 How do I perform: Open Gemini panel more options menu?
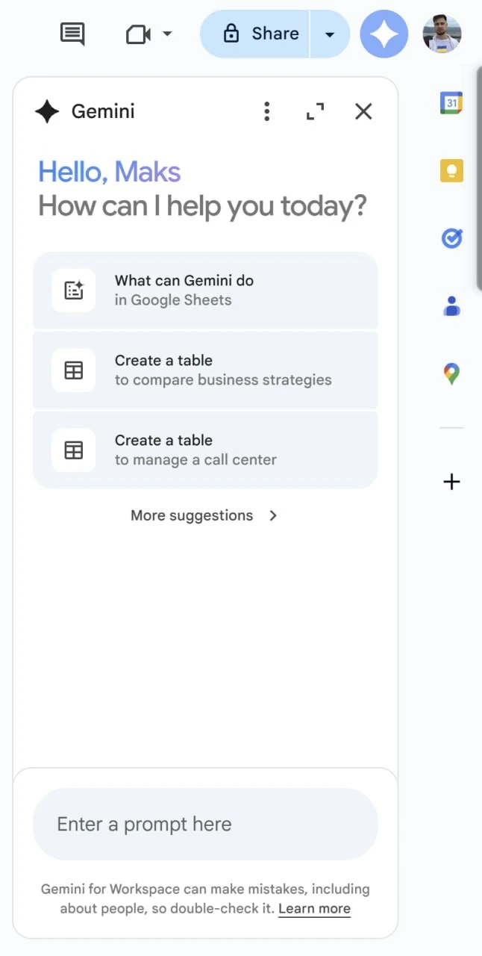[x=267, y=112]
